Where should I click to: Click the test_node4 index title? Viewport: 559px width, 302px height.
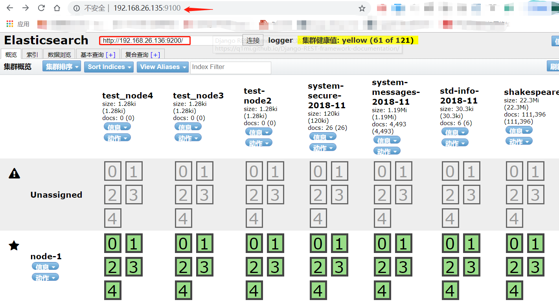tap(127, 96)
